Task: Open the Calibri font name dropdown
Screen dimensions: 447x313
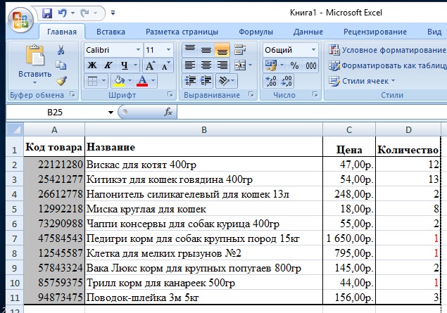Action: 138,50
